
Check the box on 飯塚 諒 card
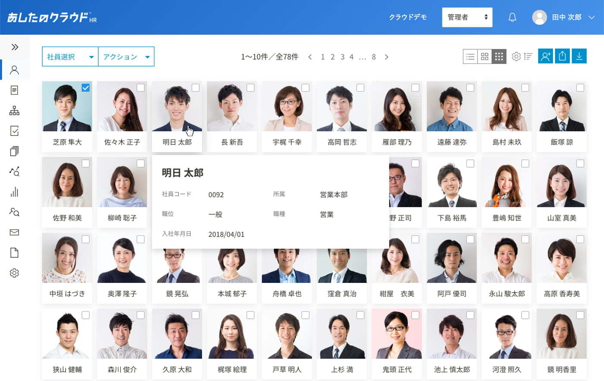tap(580, 88)
